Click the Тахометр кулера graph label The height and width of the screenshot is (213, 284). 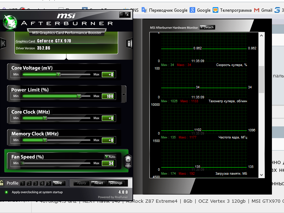tap(228, 101)
